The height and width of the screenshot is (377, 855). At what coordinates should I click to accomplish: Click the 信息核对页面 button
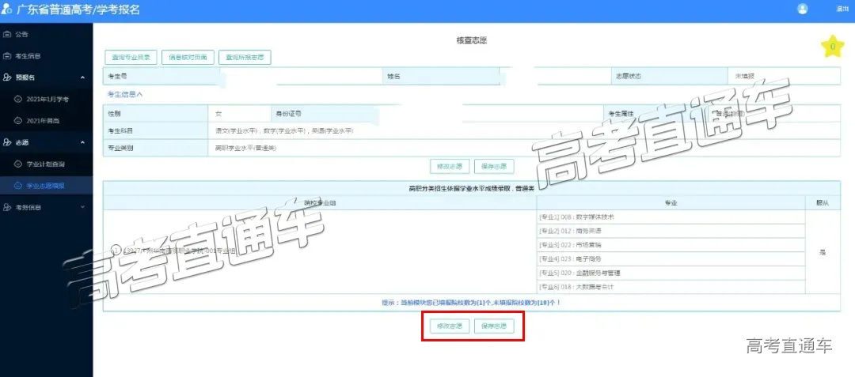[x=188, y=57]
